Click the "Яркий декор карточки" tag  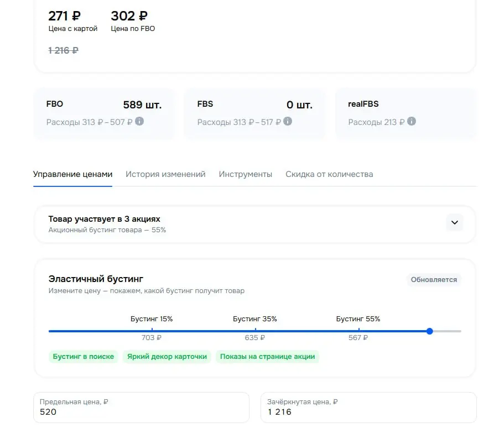click(x=167, y=357)
